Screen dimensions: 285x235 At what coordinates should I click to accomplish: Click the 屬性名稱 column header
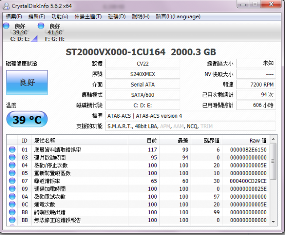point(80,140)
